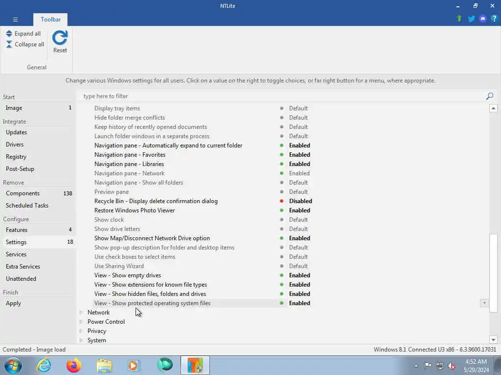Open File Explorer taskbar icon

coord(104,366)
